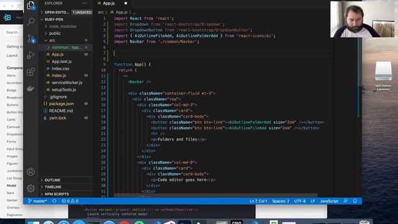398x224 pixels.
Task: Open Layout link in browser sidebar
Action: click(x=12, y=55)
